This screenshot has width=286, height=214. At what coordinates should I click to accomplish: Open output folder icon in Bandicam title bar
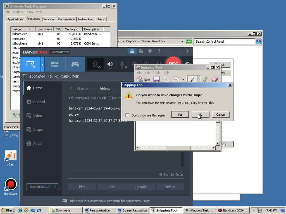(x=141, y=51)
